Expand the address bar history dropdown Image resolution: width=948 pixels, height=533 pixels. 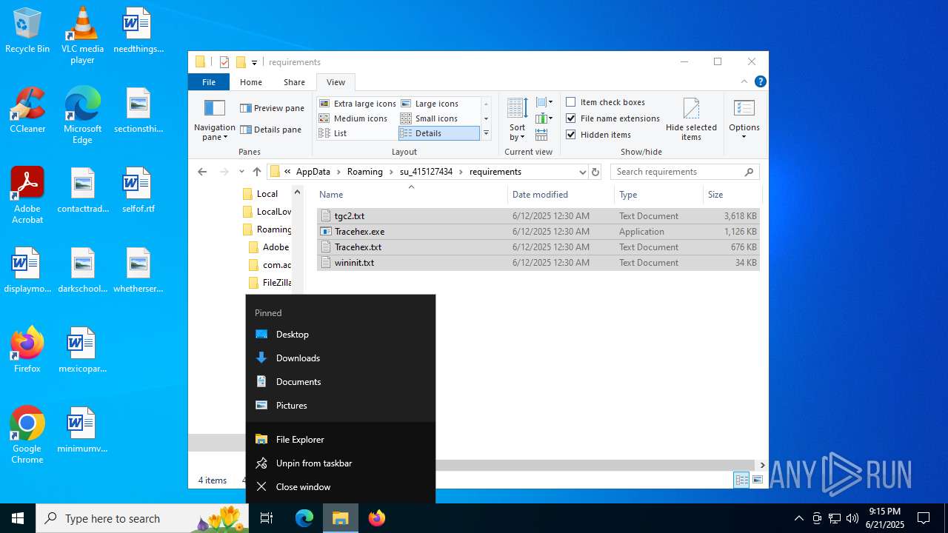582,172
